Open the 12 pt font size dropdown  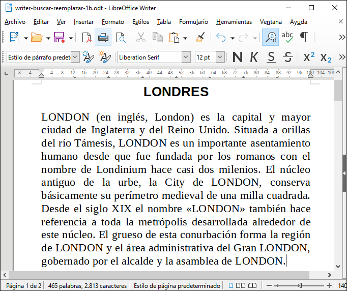pyautogui.click(x=221, y=57)
